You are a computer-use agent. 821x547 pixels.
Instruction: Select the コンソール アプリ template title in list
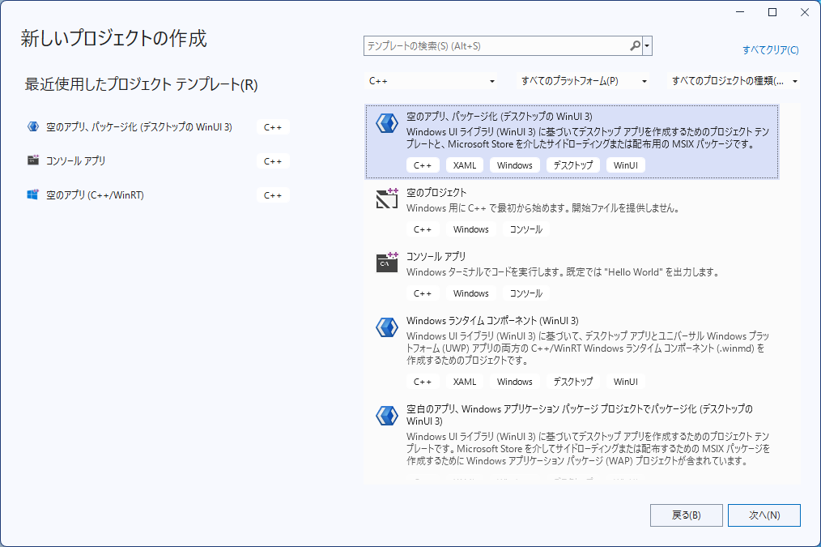(436, 256)
